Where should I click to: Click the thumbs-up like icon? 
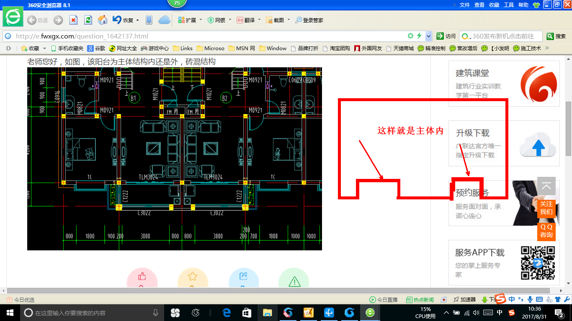coord(142,277)
